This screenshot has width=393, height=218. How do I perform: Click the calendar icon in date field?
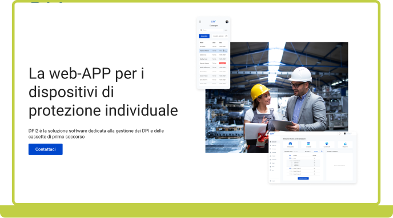226,36
